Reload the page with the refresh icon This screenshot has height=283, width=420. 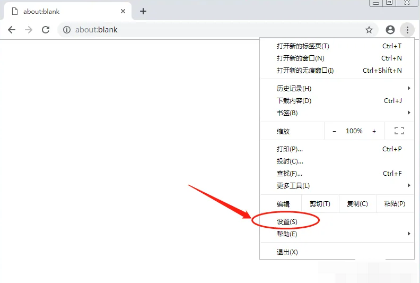click(46, 30)
